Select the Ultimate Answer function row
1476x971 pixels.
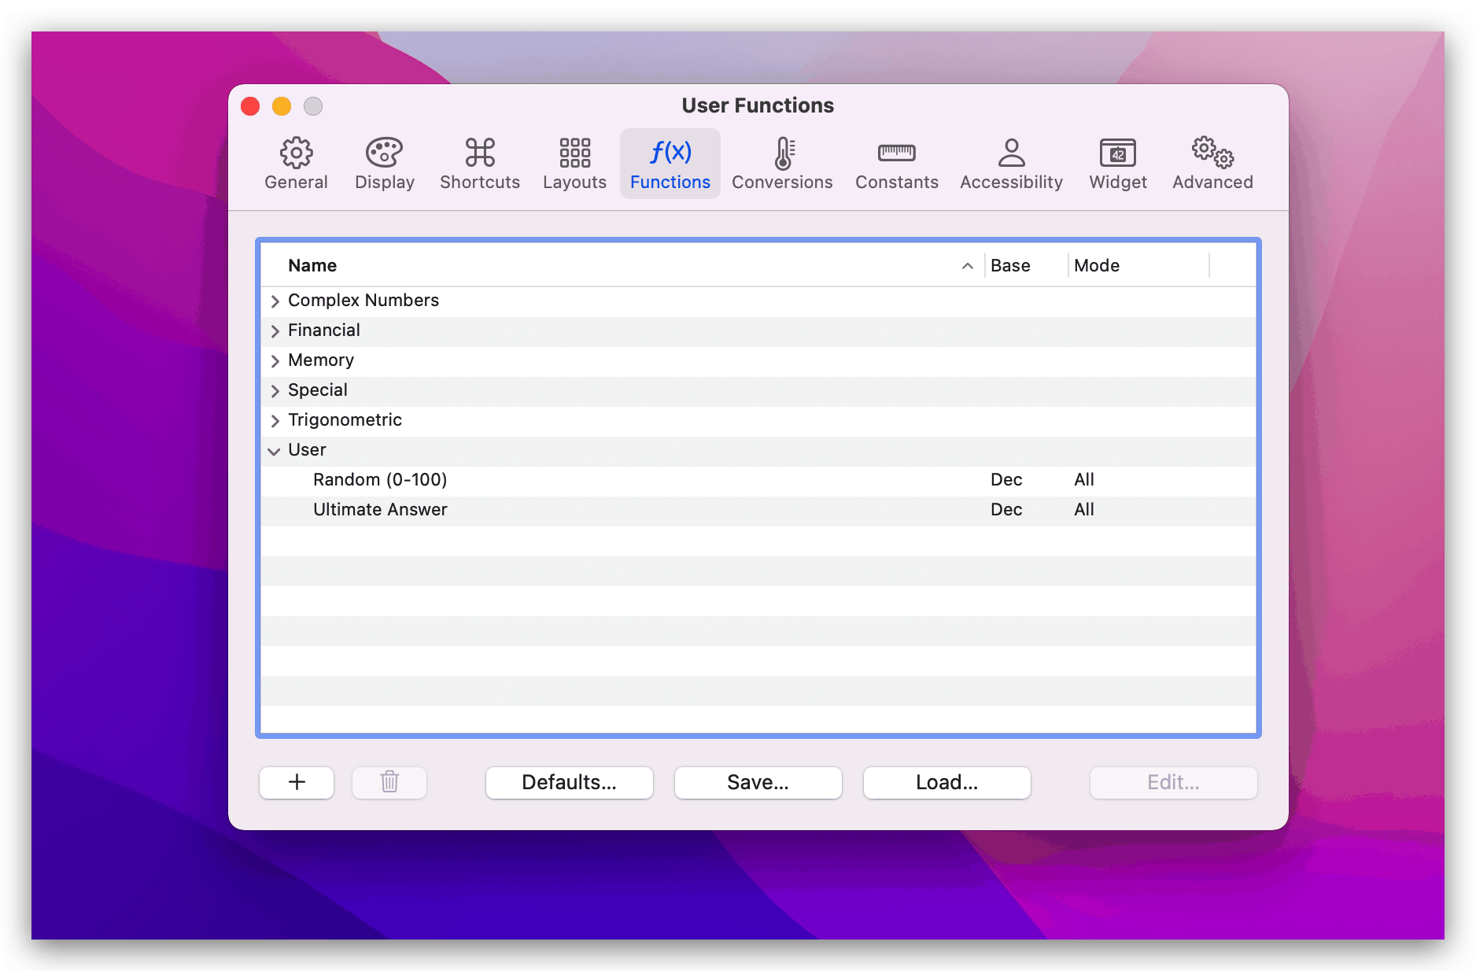[758, 510]
